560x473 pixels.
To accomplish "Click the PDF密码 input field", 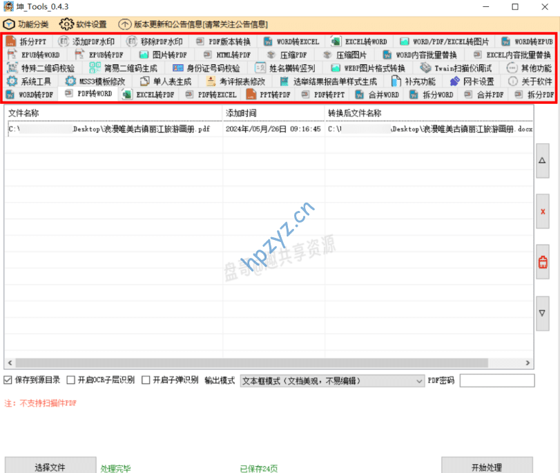I will click(x=496, y=381).
